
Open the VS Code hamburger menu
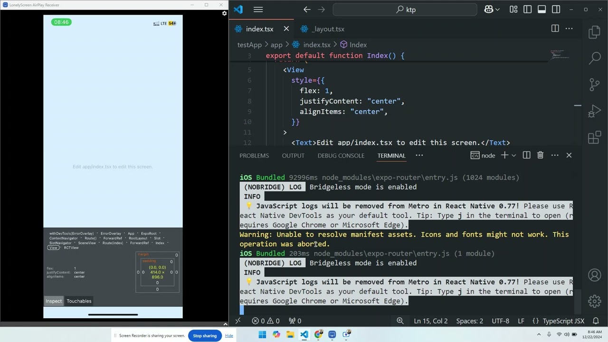pos(258,9)
